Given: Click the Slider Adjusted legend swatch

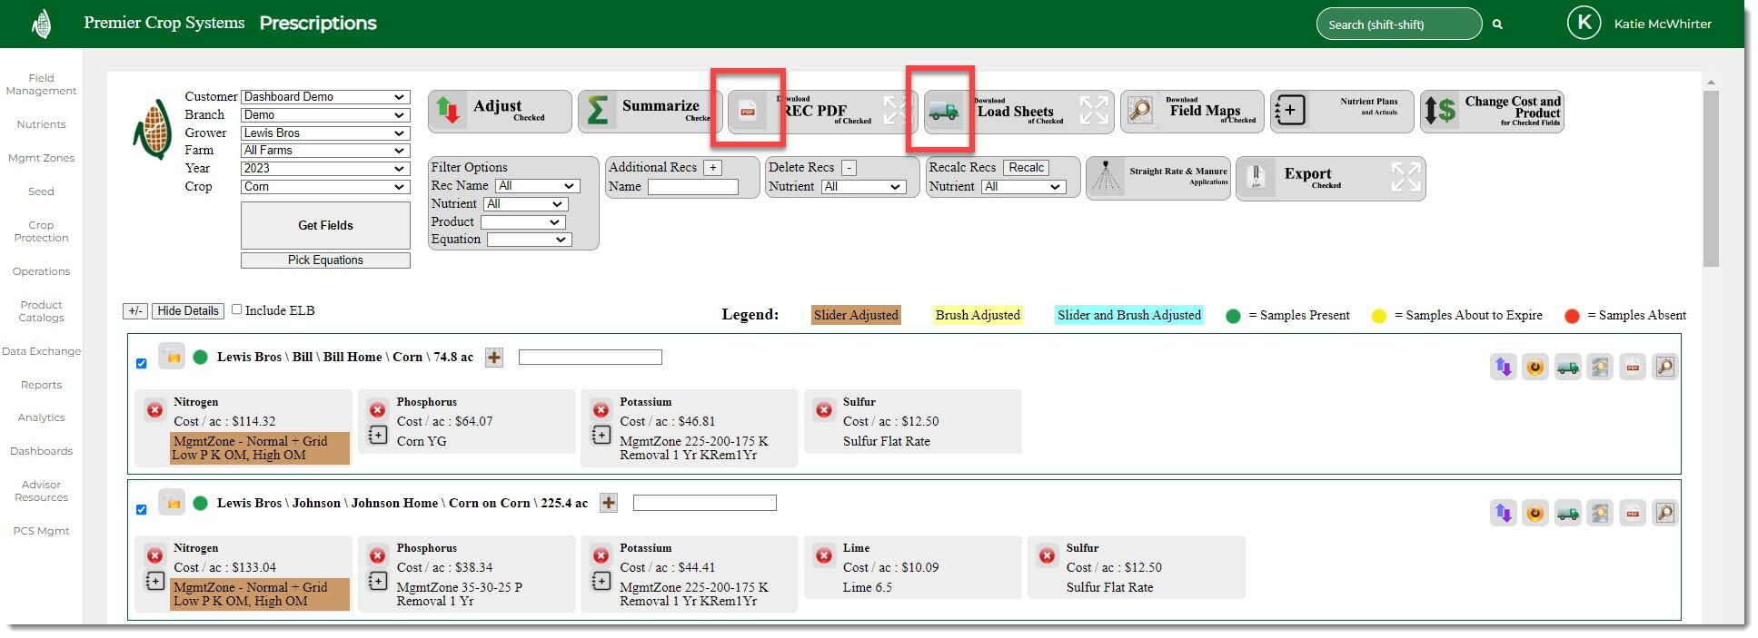Looking at the screenshot, I should pos(855,315).
